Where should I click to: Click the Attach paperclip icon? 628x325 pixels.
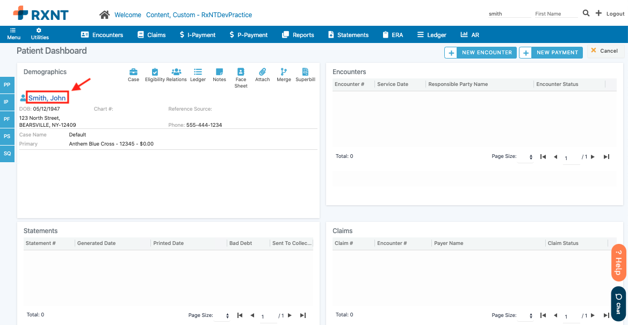tap(262, 72)
